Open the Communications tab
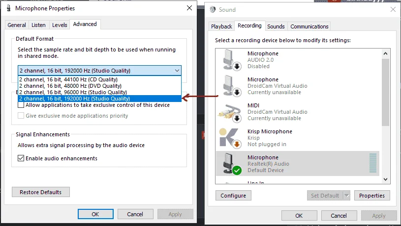 click(x=309, y=26)
